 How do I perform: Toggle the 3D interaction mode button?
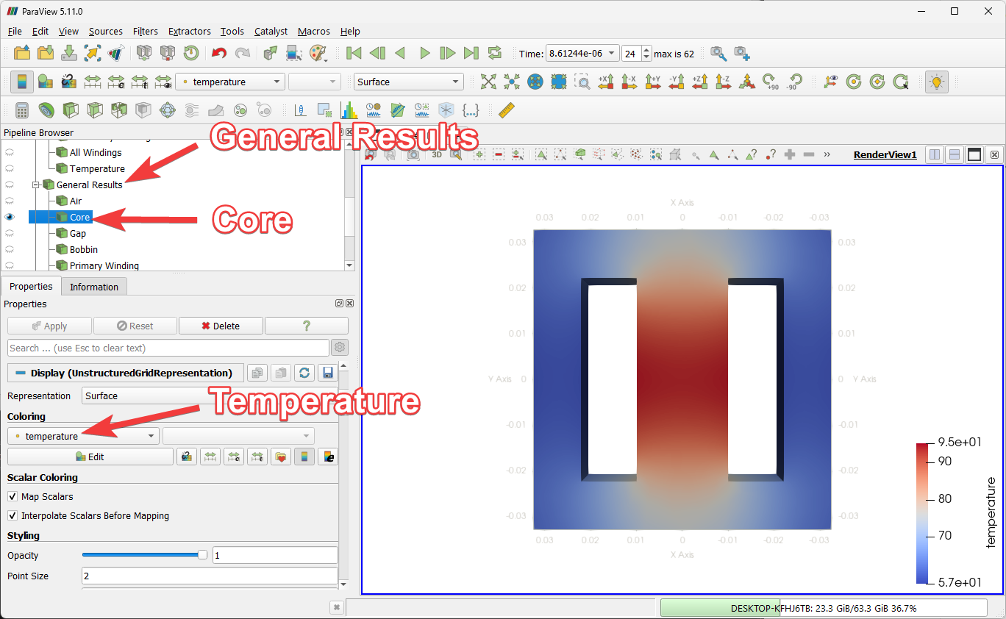(437, 154)
